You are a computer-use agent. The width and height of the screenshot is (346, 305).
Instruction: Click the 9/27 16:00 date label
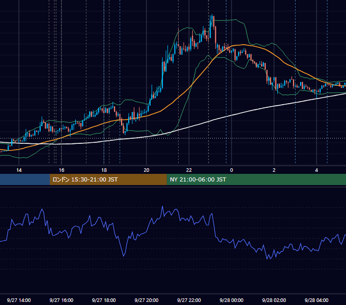coord(62,300)
